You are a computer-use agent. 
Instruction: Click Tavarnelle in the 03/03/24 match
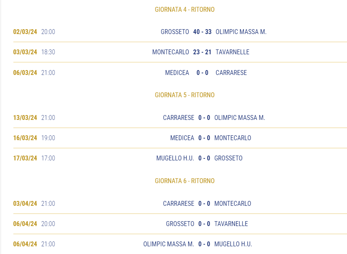[x=232, y=52]
